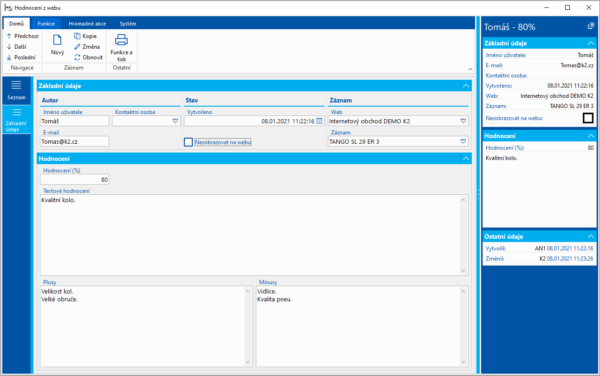Click the E-mail field with Tomas@k2.cz
The height and width of the screenshot is (376, 600).
click(75, 141)
